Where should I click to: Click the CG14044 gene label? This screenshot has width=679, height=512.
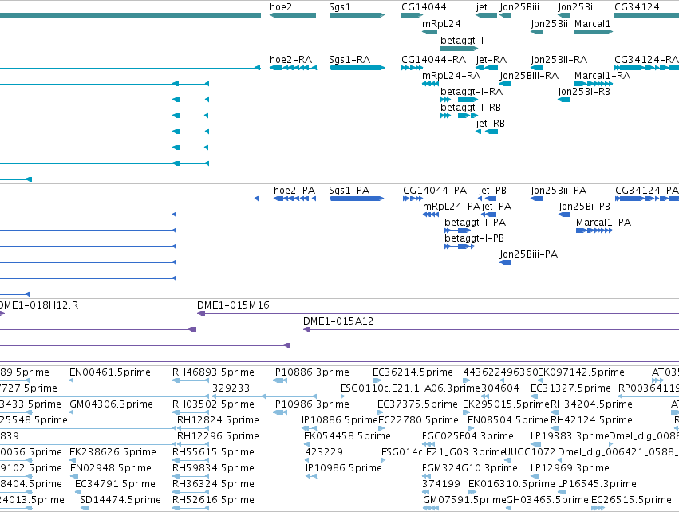[424, 7]
